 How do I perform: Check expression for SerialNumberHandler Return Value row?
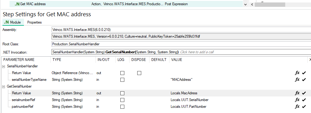pos(304,73)
